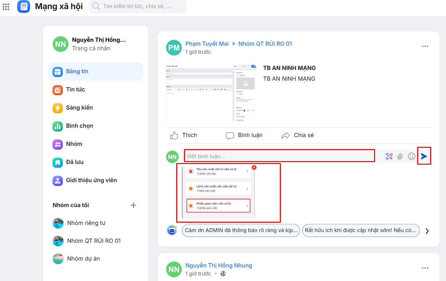Choose the 'Rất hữu ích khi được cập nhật' suggestion
Viewport: 446px width, 281px height.
(361, 231)
